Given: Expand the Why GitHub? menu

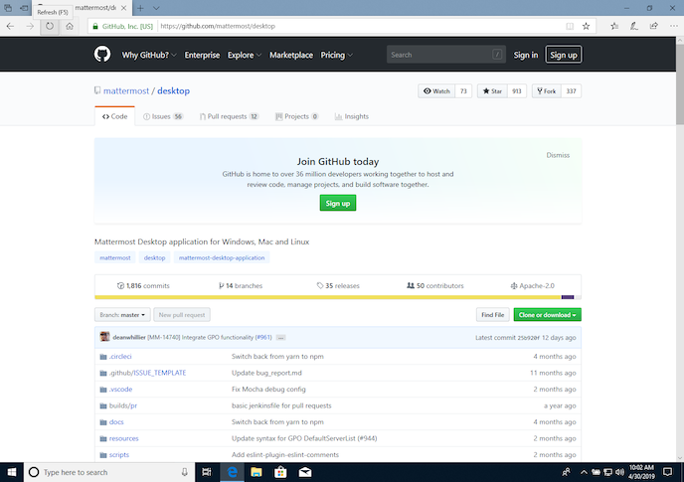Looking at the screenshot, I should [x=149, y=55].
